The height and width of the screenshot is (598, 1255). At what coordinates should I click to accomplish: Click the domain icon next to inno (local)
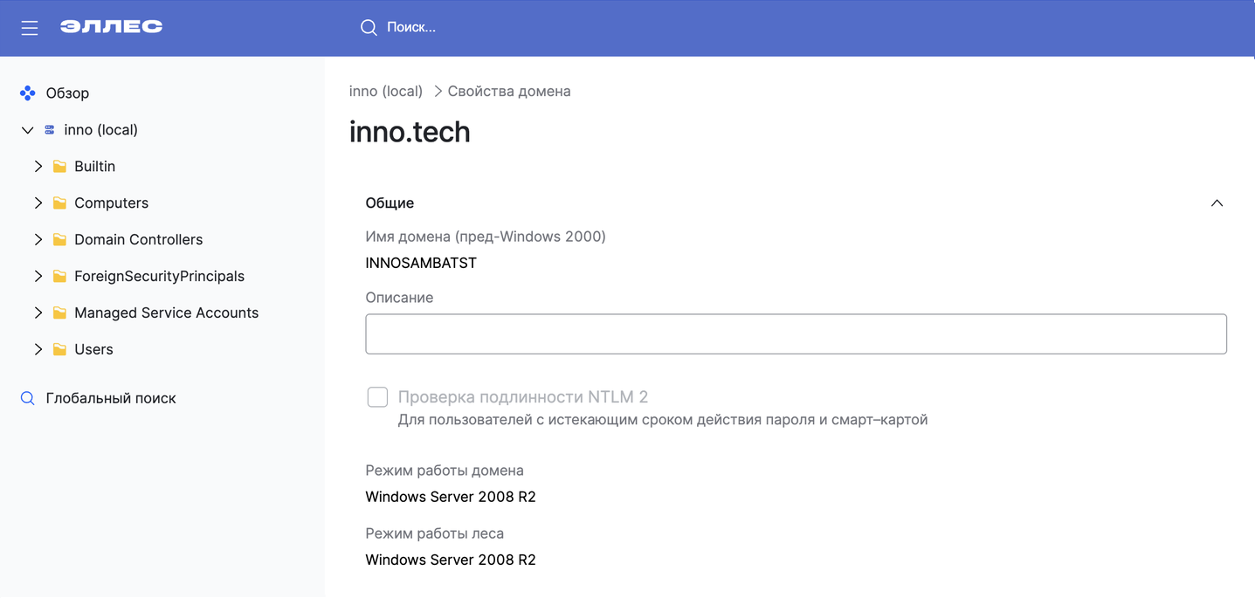tap(50, 129)
